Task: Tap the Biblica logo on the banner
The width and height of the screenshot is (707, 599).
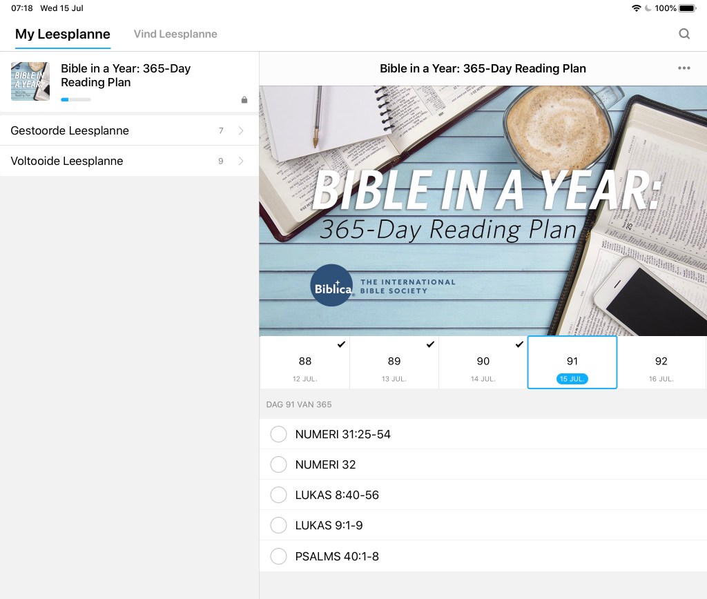Action: 331,285
